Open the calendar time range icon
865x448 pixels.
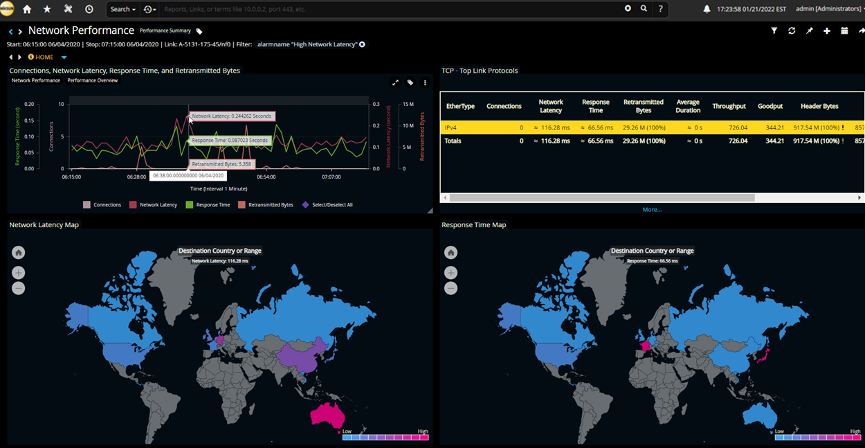(x=844, y=31)
